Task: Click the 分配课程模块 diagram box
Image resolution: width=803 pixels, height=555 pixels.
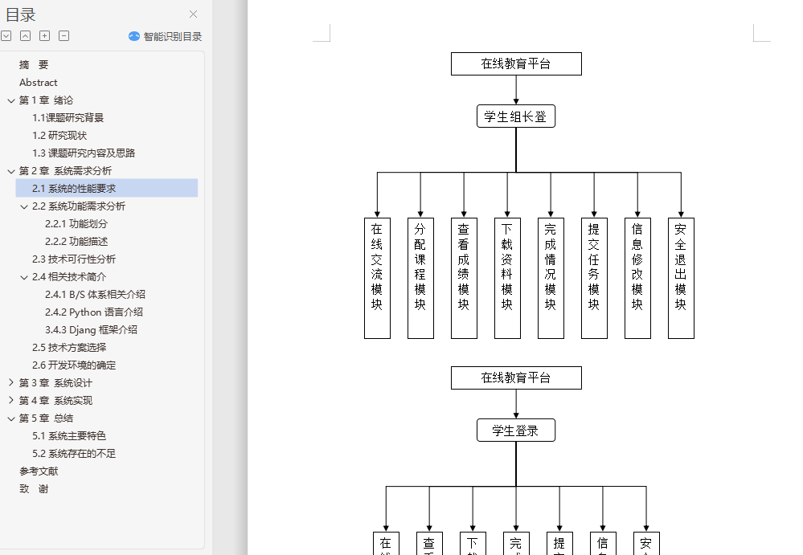Action: (420, 278)
